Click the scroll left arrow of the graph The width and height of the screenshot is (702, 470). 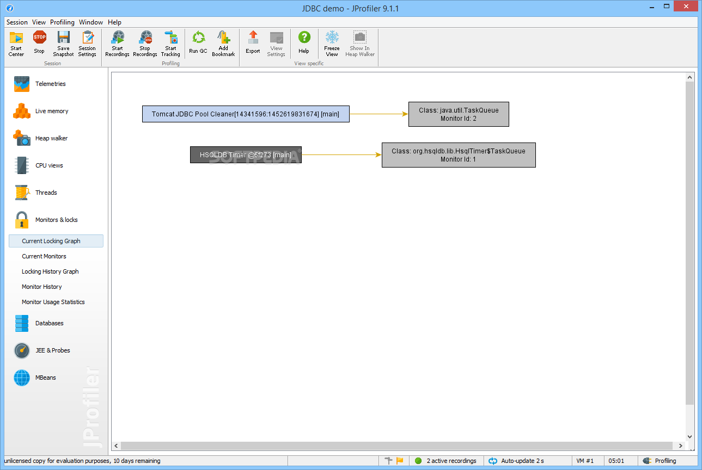click(116, 446)
